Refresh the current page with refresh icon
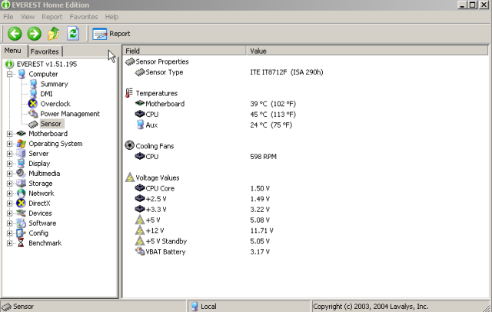The height and width of the screenshot is (312, 492). (73, 34)
